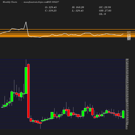Click the 'OC: 23.98' value
The height and width of the screenshot is (135, 135).
pos(105,7)
